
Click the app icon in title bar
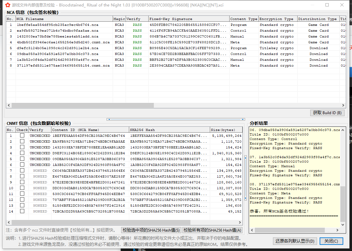(8, 5)
